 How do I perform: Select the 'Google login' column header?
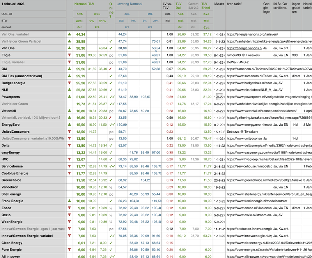267,7
